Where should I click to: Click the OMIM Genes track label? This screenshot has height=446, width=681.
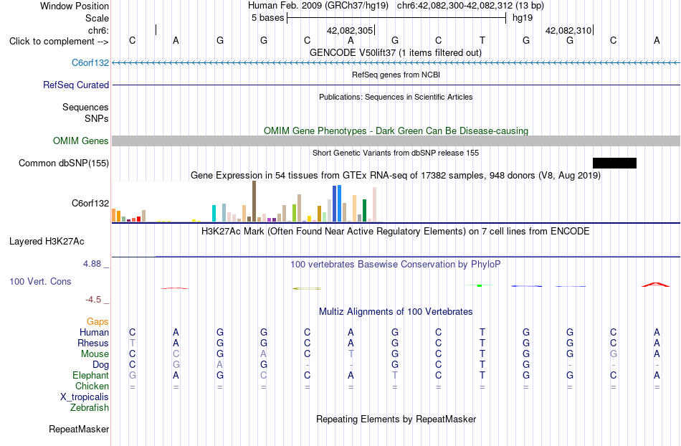click(81, 141)
